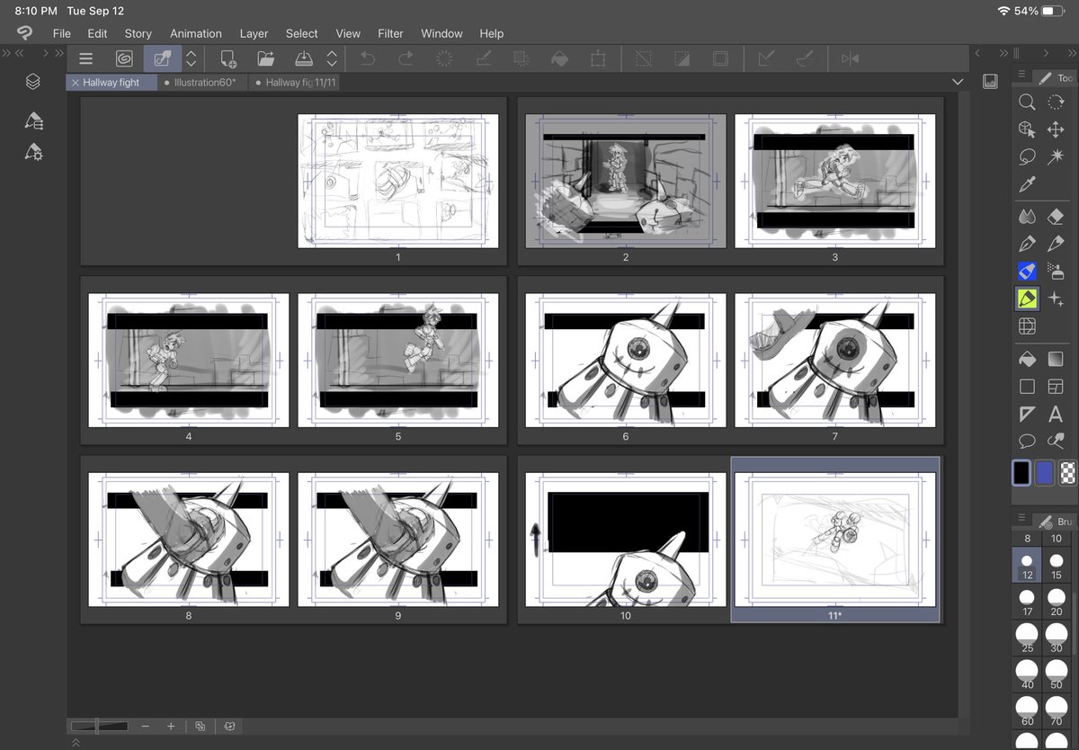Click the highlighted mode-switch command bar icon
The height and width of the screenshot is (750, 1079).
point(163,58)
